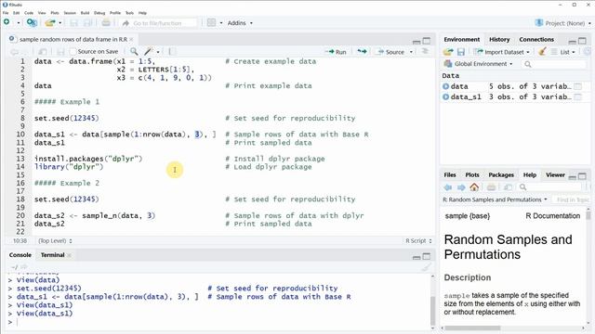Click the Print topic icon in the Help pane
This screenshot has height=334, width=595.
pyautogui.click(x=491, y=187)
